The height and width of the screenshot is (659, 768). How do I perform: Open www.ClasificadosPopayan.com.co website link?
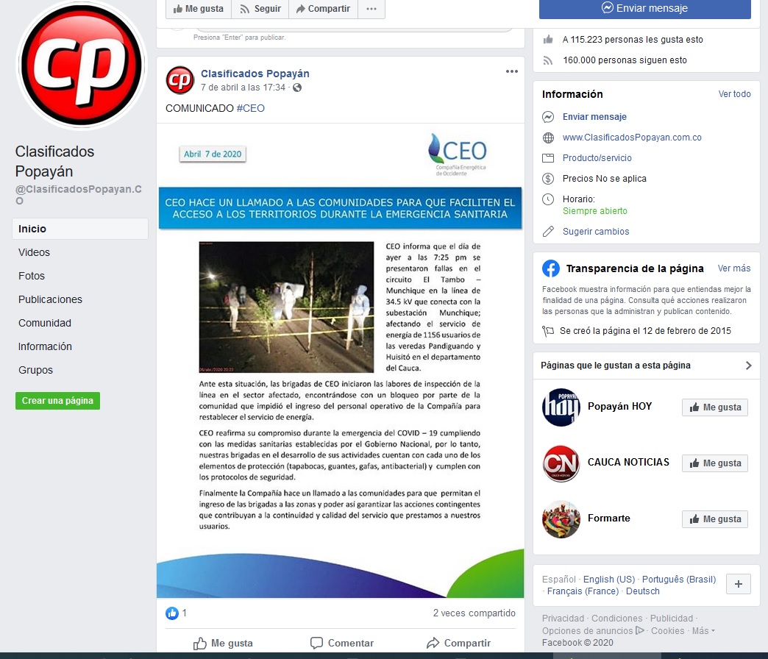[x=632, y=138]
